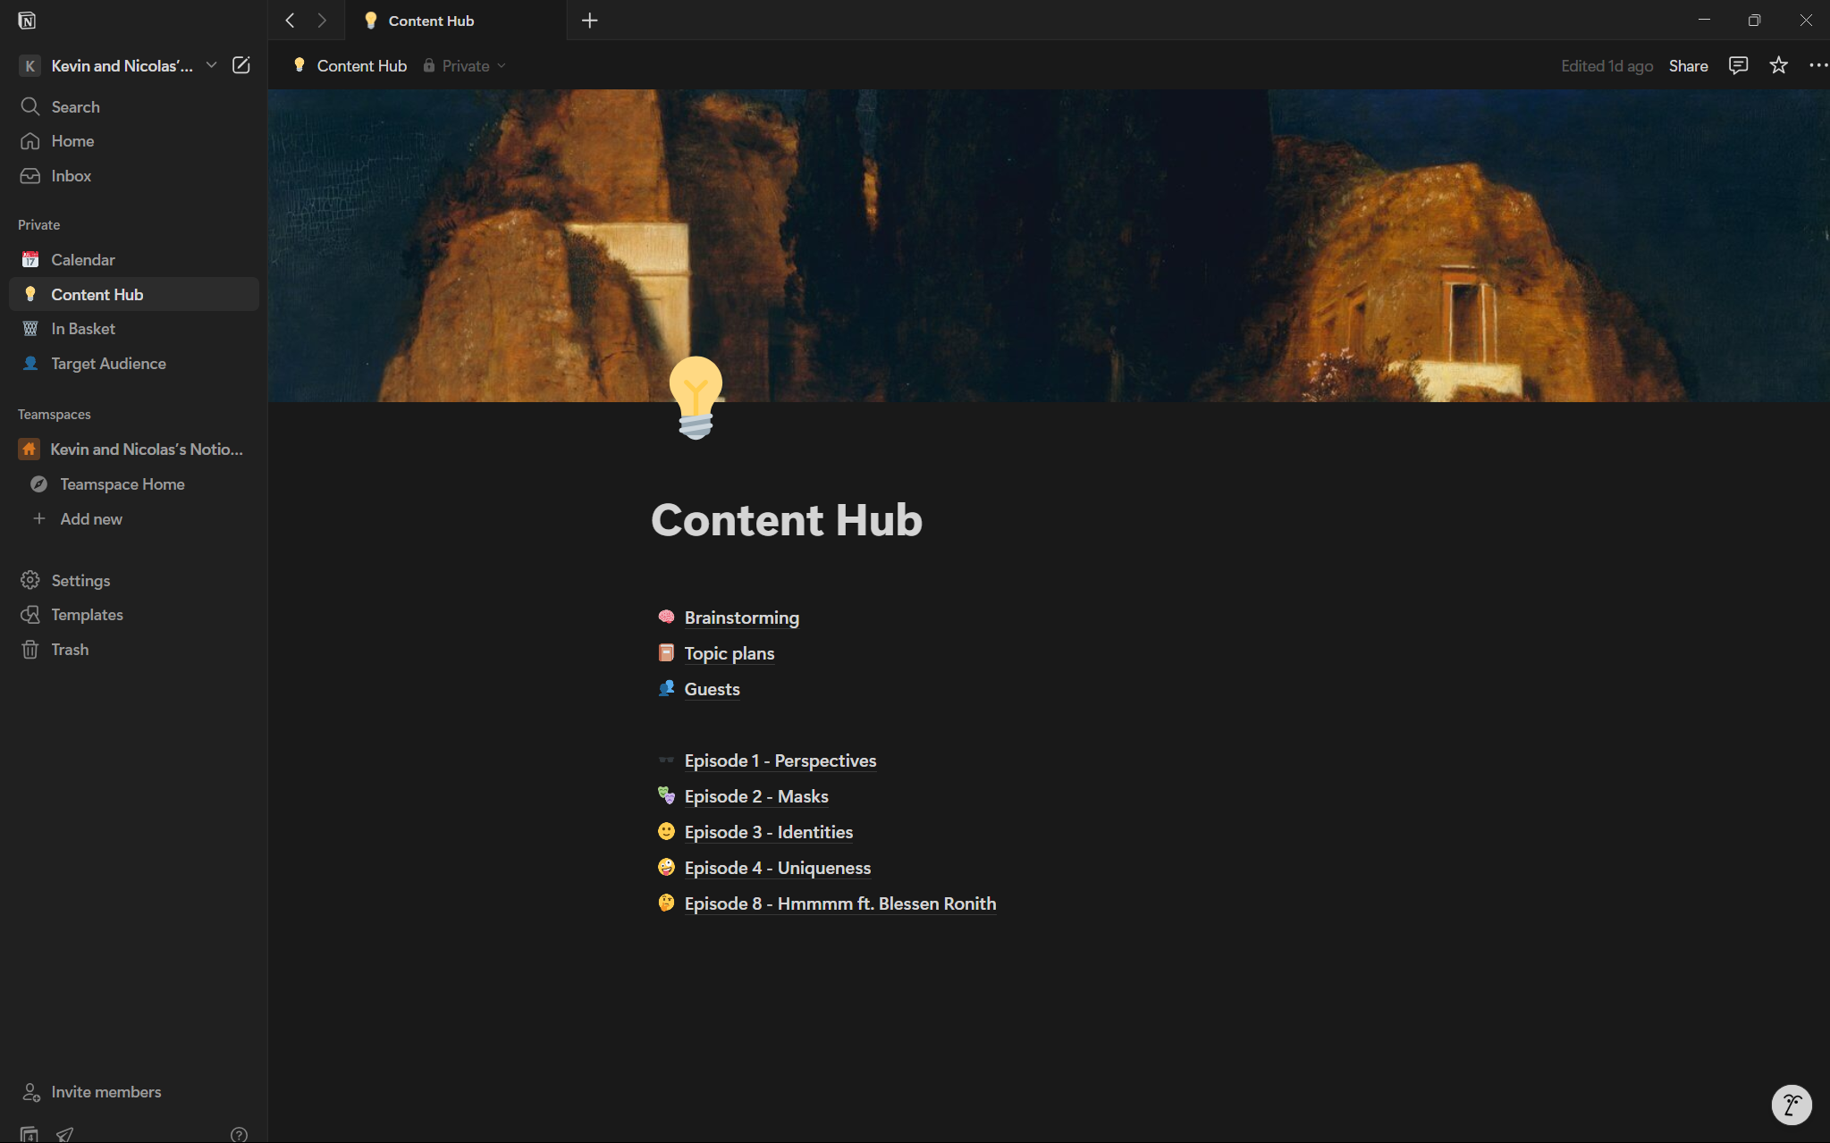The width and height of the screenshot is (1830, 1143).
Task: Open page comments icon
Action: (1738, 65)
